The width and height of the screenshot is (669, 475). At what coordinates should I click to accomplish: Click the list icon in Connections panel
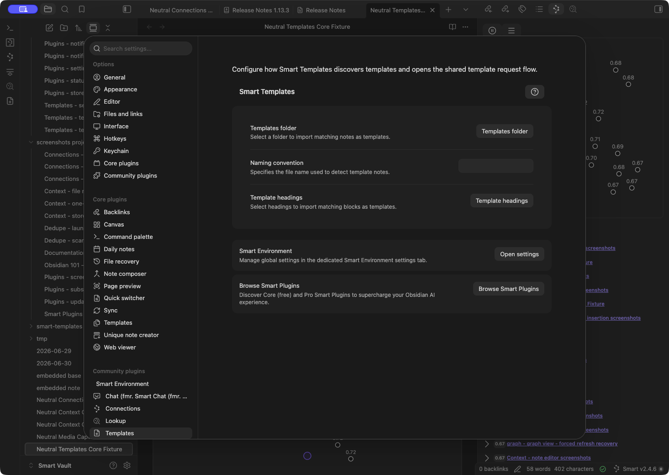(511, 31)
